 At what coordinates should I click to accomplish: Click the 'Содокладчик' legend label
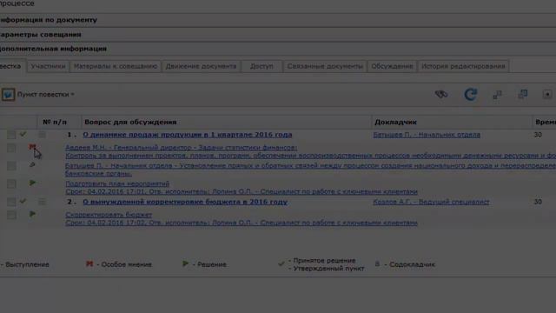coord(412,264)
